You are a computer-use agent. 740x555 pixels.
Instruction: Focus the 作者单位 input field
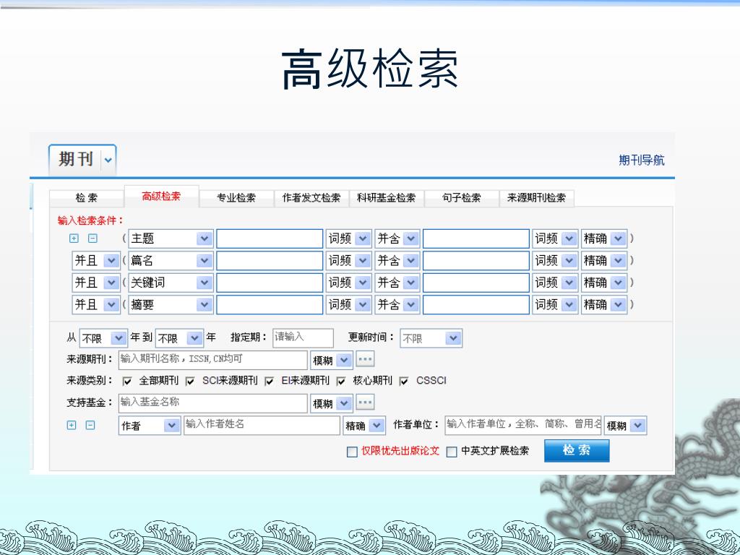coord(523,425)
